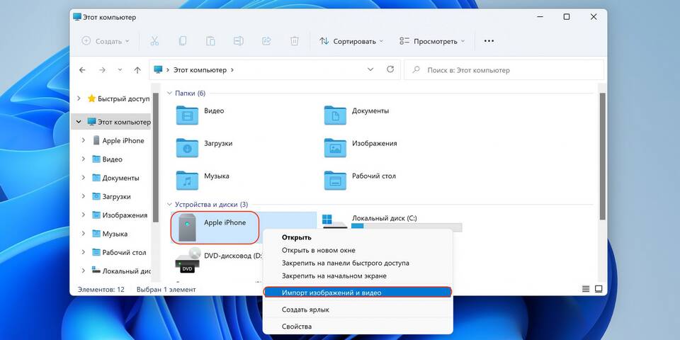The image size is (680, 340).
Task: Click the main pane vertical scrollbar
Action: (x=603, y=156)
